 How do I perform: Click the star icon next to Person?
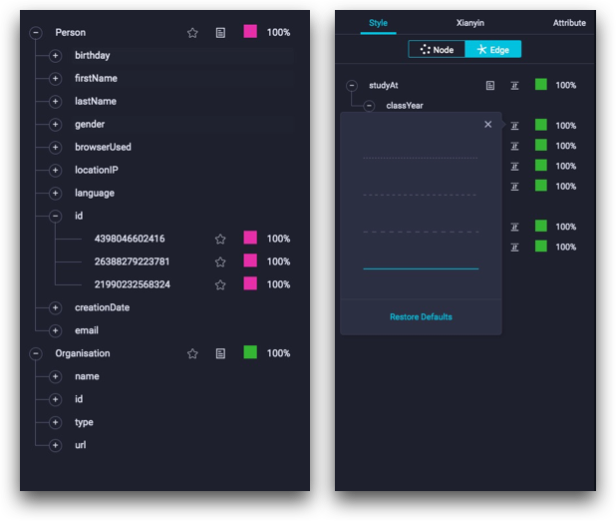click(192, 33)
